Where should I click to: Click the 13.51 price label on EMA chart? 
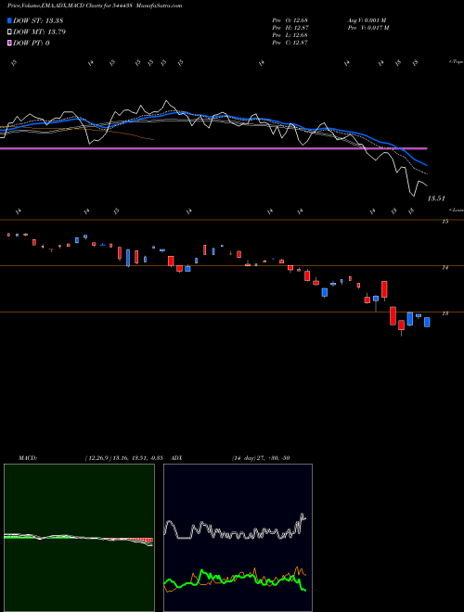coord(436,198)
